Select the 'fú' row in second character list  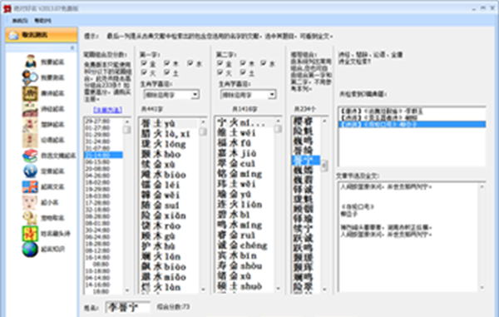[245, 143]
